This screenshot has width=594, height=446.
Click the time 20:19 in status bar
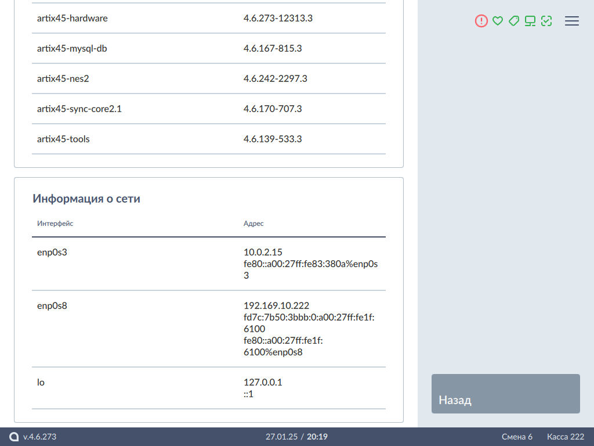pos(317,437)
